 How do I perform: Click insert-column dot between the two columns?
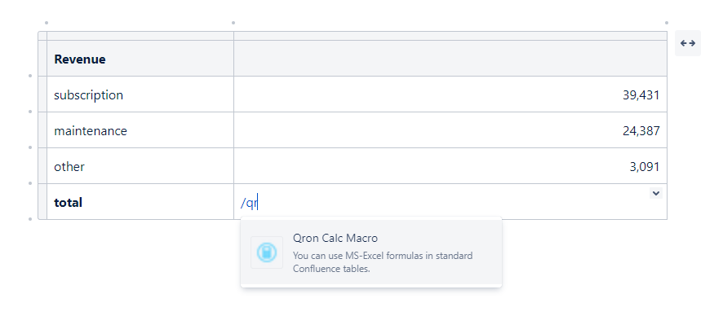click(x=233, y=23)
